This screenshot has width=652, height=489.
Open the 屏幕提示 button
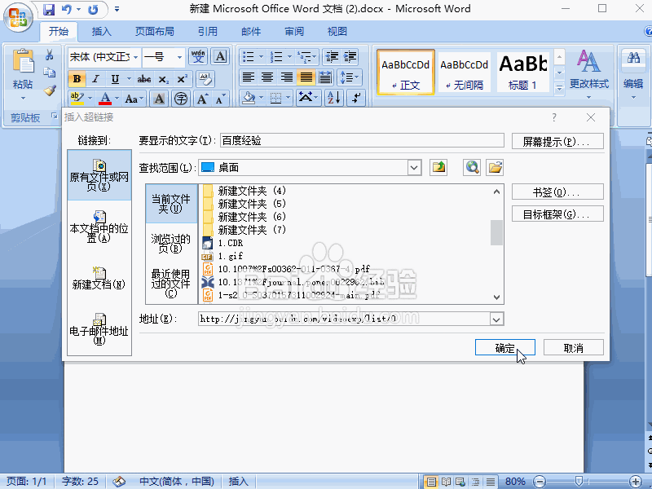[x=557, y=141]
